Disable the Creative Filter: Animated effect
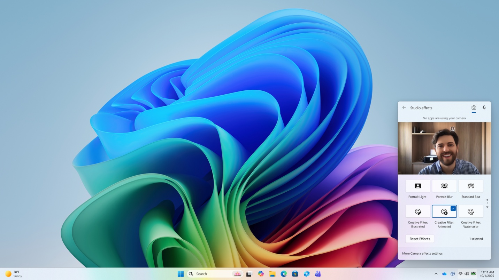This screenshot has height=280, width=499. (444, 211)
